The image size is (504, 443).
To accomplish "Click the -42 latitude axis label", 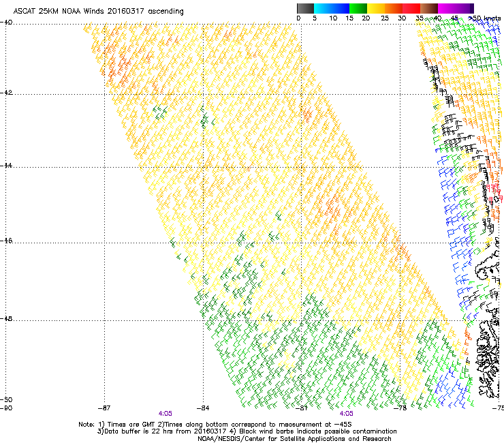I will [x=6, y=93].
